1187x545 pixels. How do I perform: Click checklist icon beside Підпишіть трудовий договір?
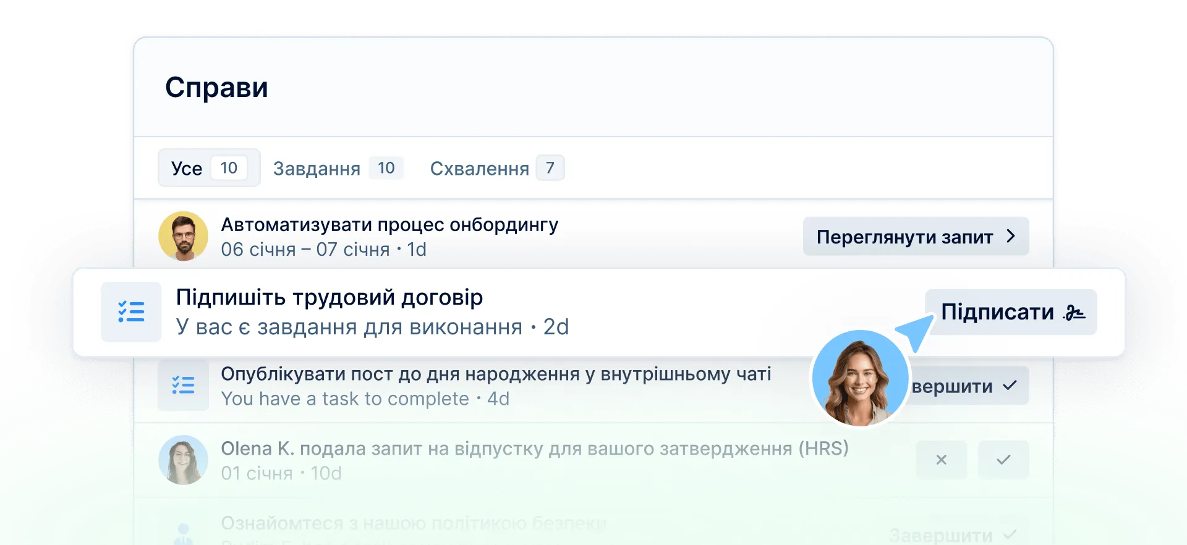click(x=131, y=312)
